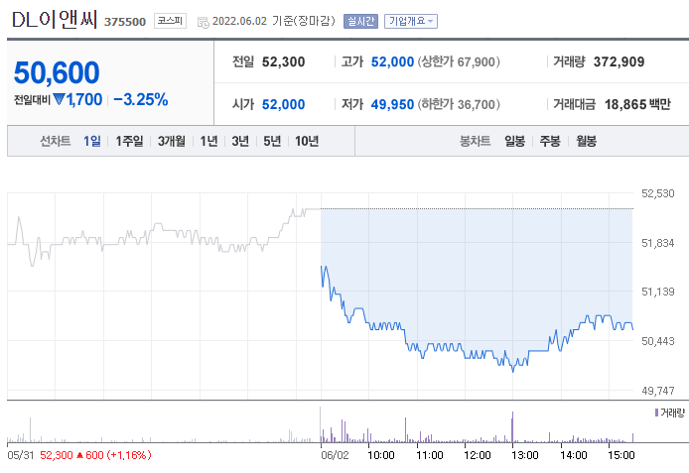This screenshot has height=473, width=689.
Task: Click the 15:00 time axis label
Action: (621, 455)
